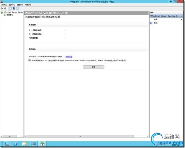The image size is (185, 148).
Task: Open Windows PowerShell from the taskbar
Action: pyautogui.click(x=16, y=144)
